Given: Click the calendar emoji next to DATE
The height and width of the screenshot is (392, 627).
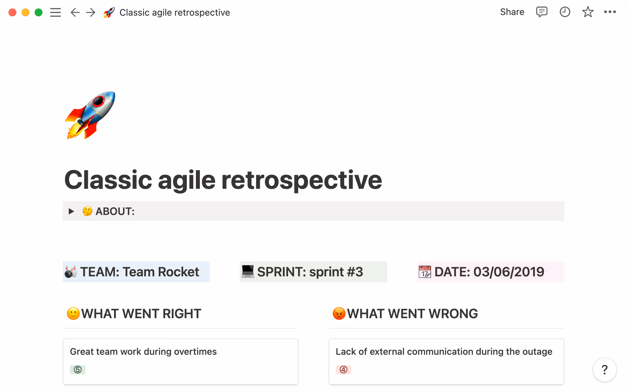Looking at the screenshot, I should tap(426, 271).
